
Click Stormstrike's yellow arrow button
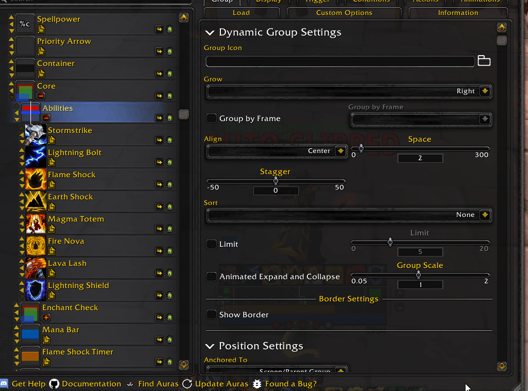(x=159, y=140)
